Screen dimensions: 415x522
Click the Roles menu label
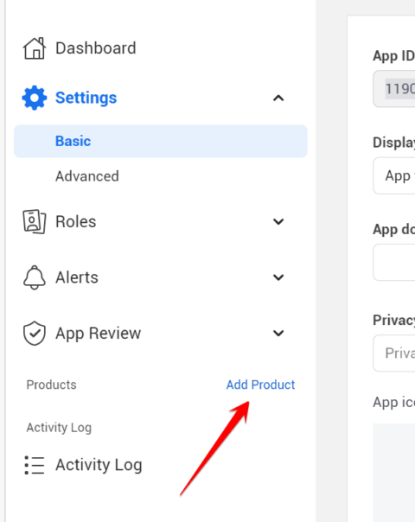76,222
